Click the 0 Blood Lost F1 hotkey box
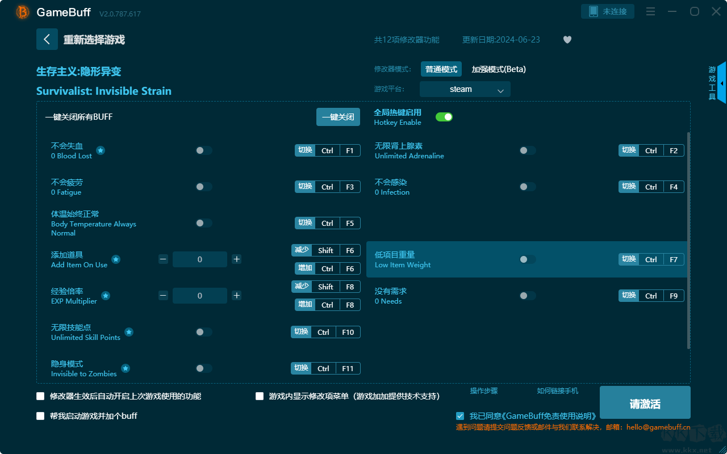727x454 pixels. 328,150
